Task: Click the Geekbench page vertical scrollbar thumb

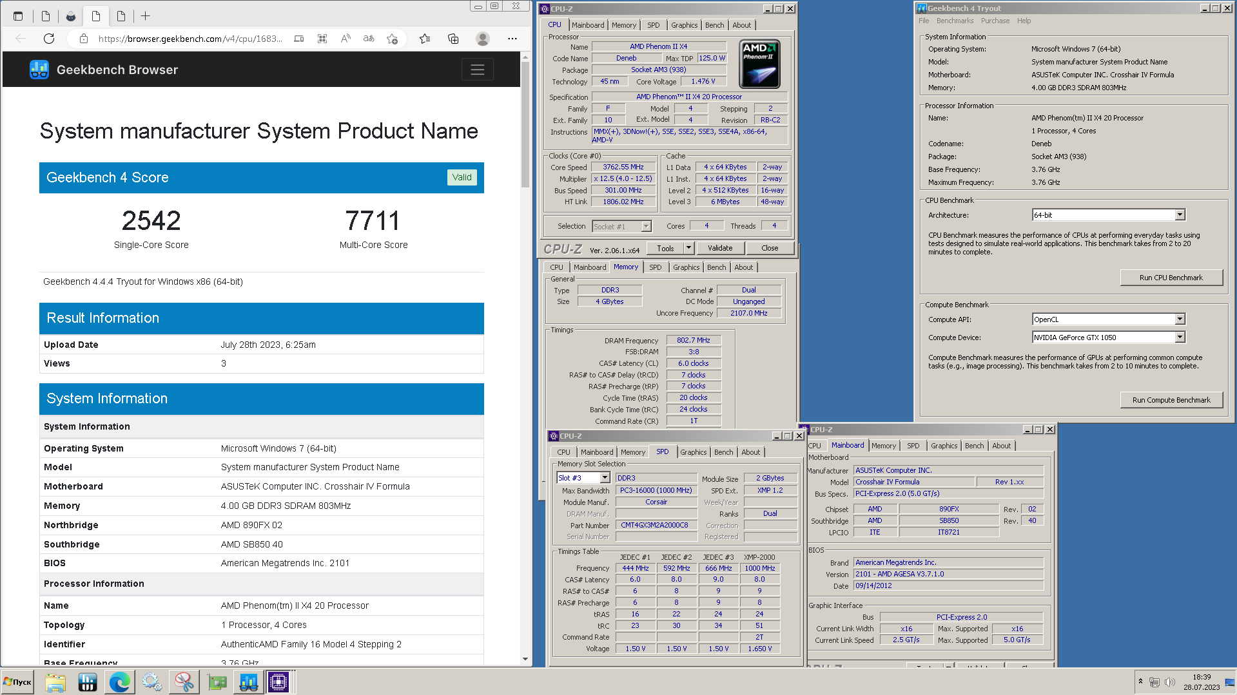Action: (525, 126)
